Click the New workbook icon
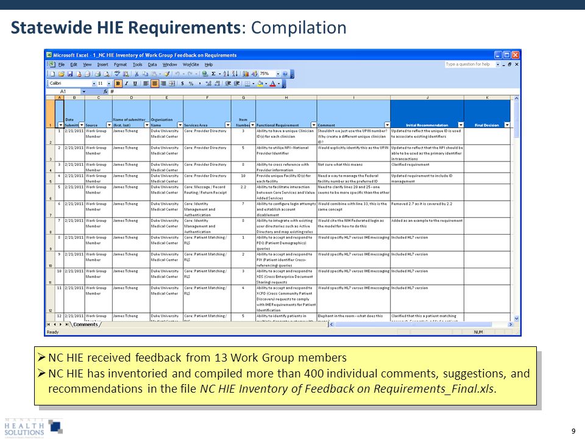Image resolution: width=585 pixels, height=439 pixels. [52, 74]
